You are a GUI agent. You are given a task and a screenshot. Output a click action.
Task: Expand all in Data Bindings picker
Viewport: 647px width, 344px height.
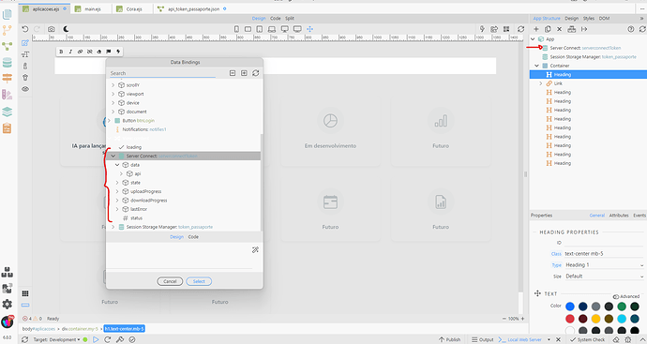pyautogui.click(x=245, y=73)
